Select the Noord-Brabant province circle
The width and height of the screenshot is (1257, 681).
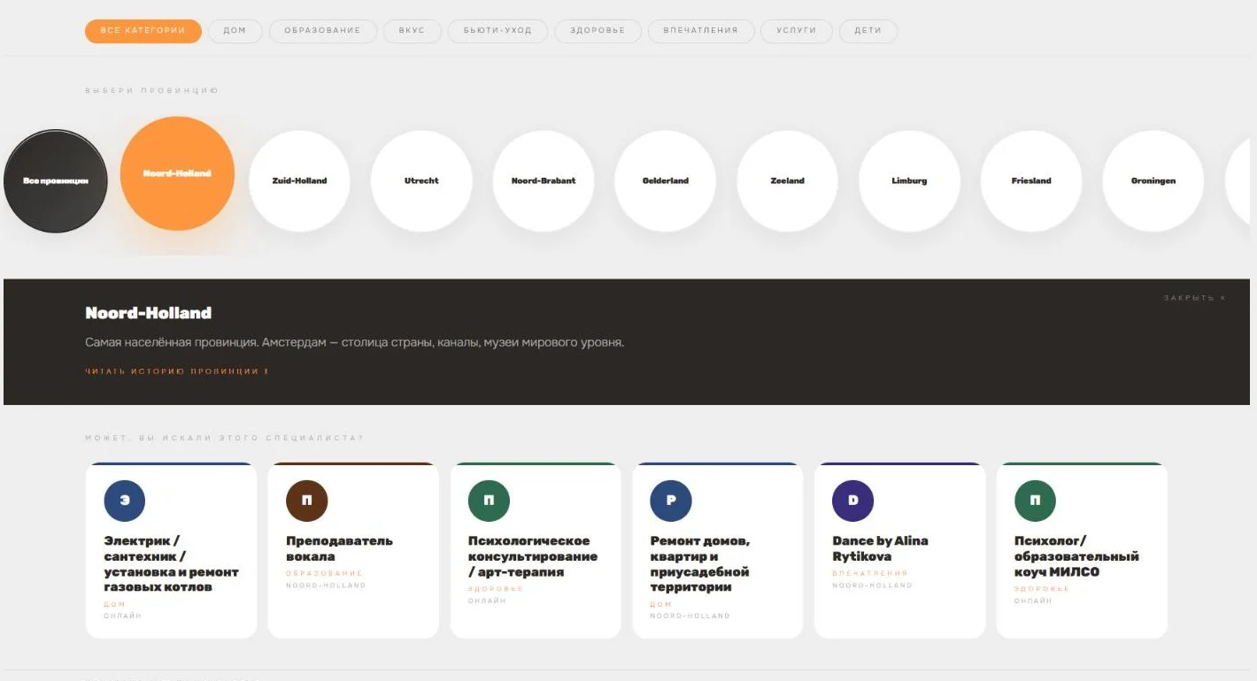point(544,181)
